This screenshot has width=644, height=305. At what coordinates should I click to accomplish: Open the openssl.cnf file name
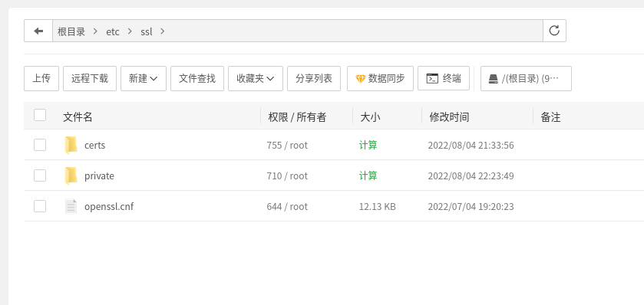tap(109, 206)
